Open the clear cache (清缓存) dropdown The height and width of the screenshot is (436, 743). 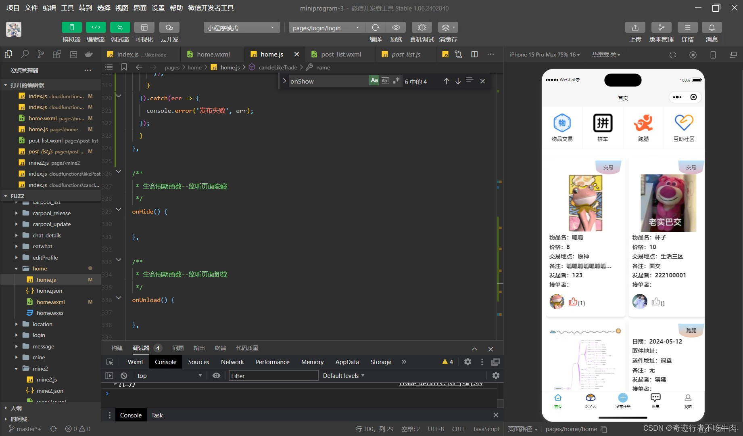coord(448,27)
